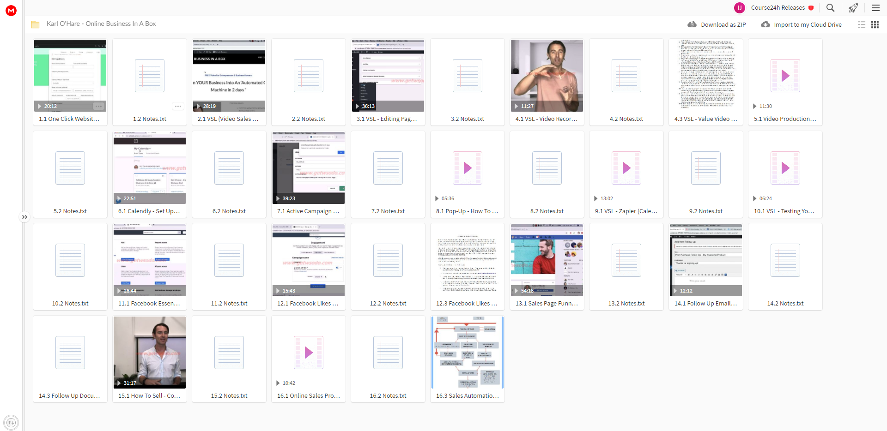Click file name 8.1 Pop-Up - How To …
The image size is (887, 431).
pyautogui.click(x=467, y=211)
